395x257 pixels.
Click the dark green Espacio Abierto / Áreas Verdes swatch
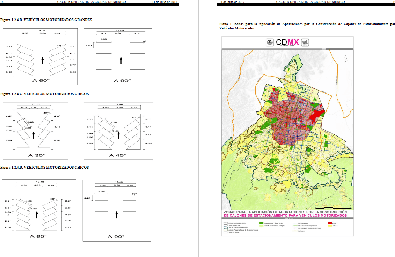coord(262,223)
